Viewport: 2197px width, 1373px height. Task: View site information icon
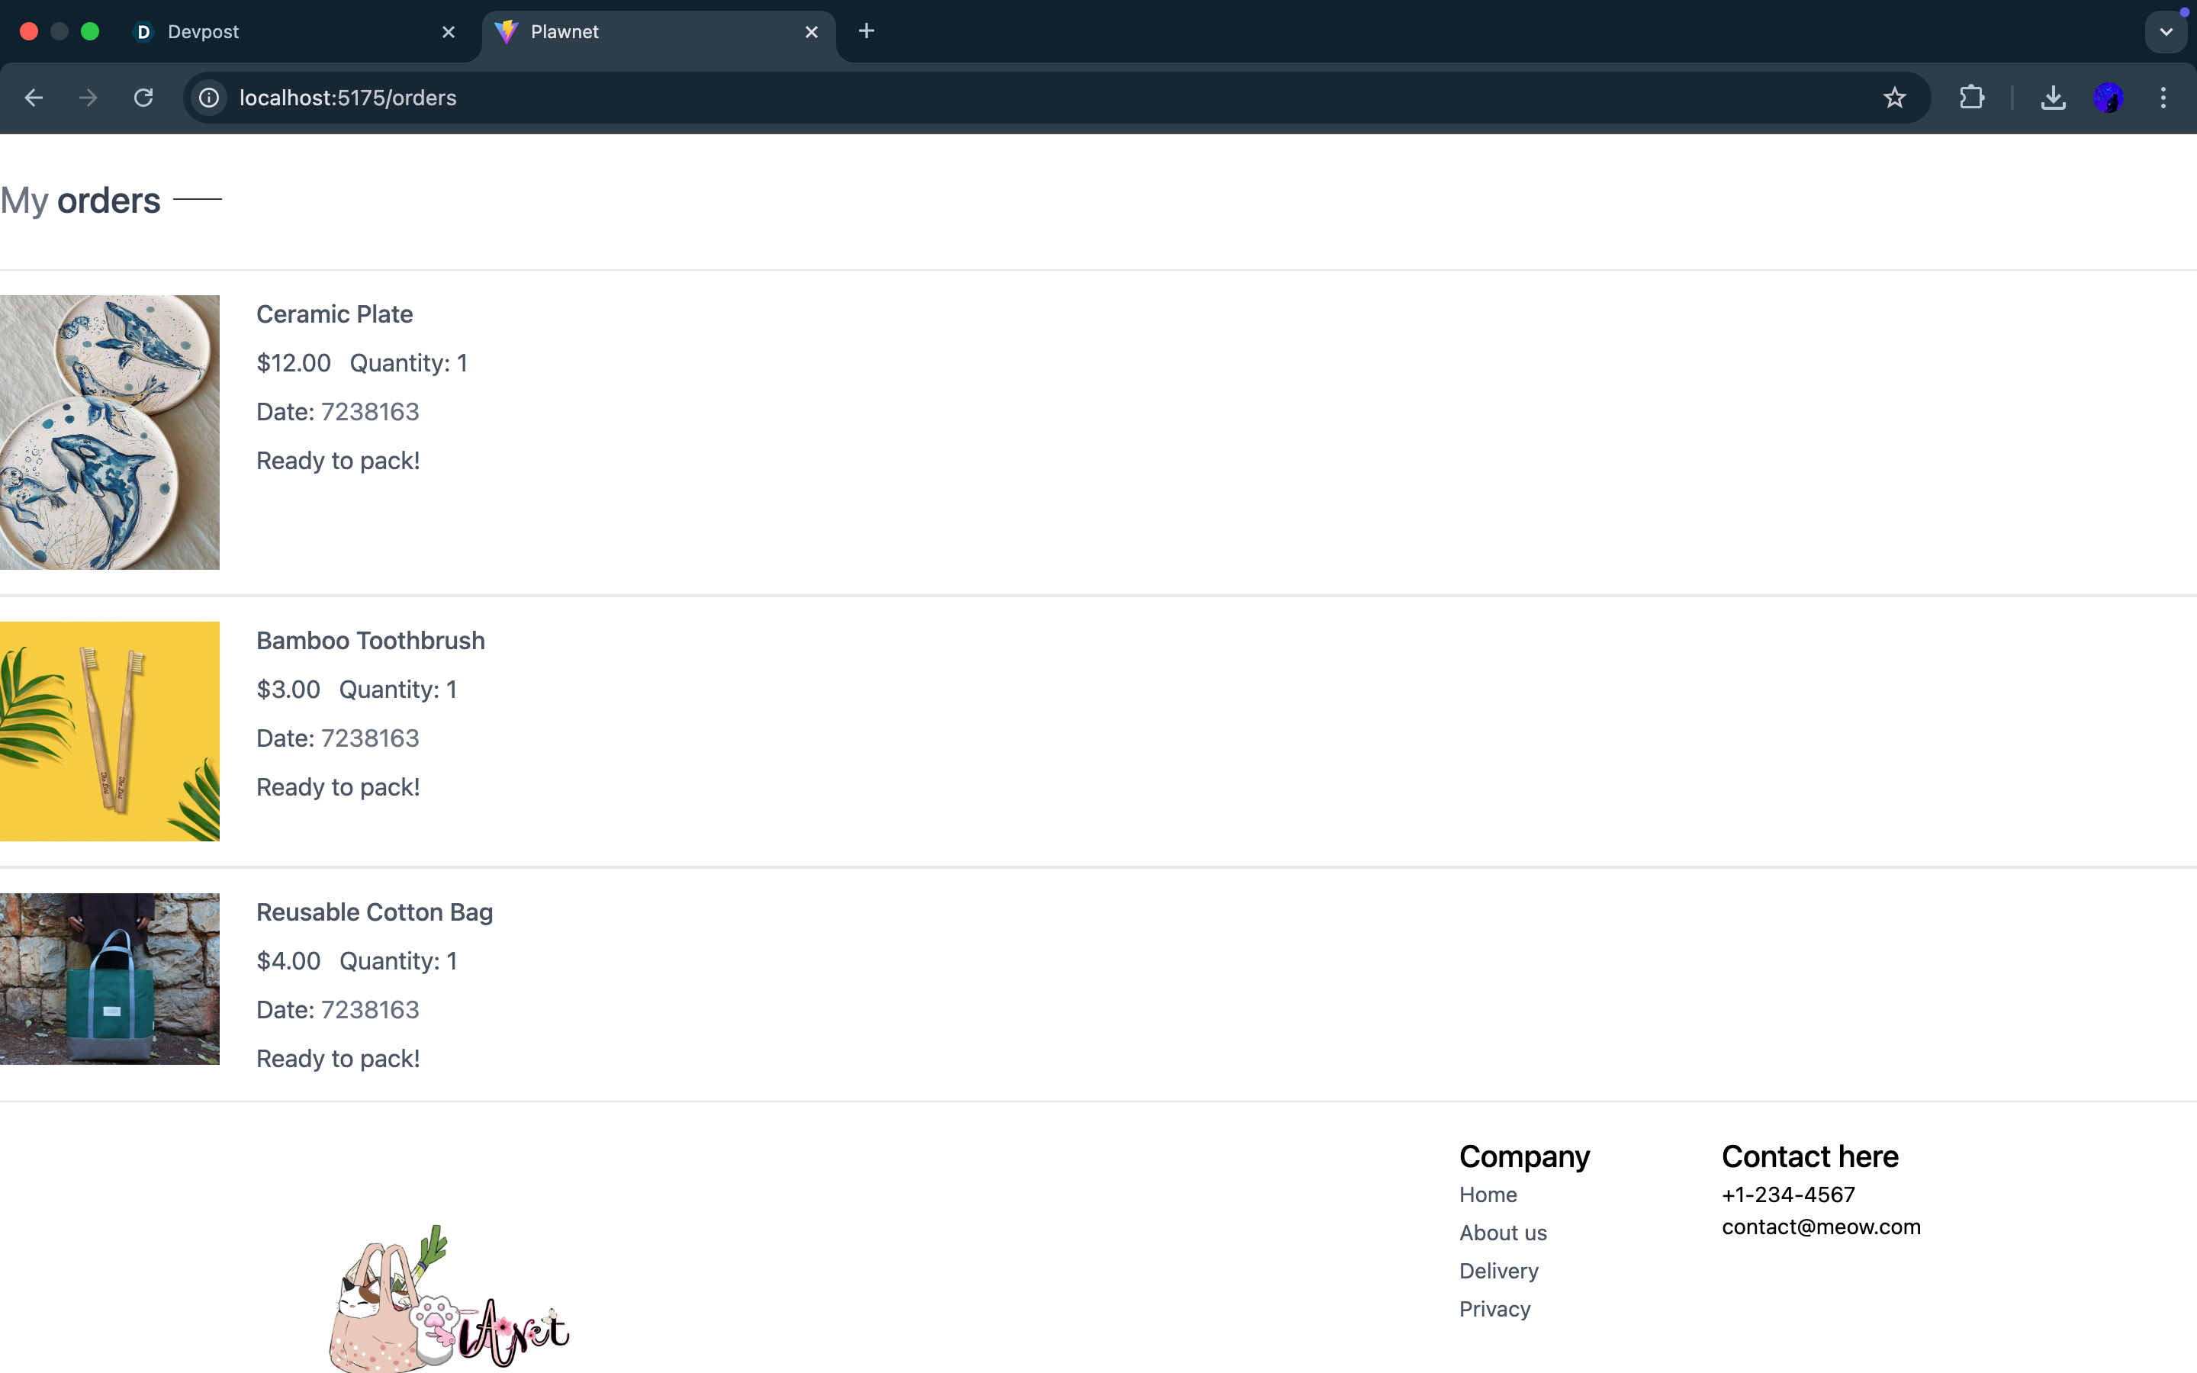tap(209, 98)
